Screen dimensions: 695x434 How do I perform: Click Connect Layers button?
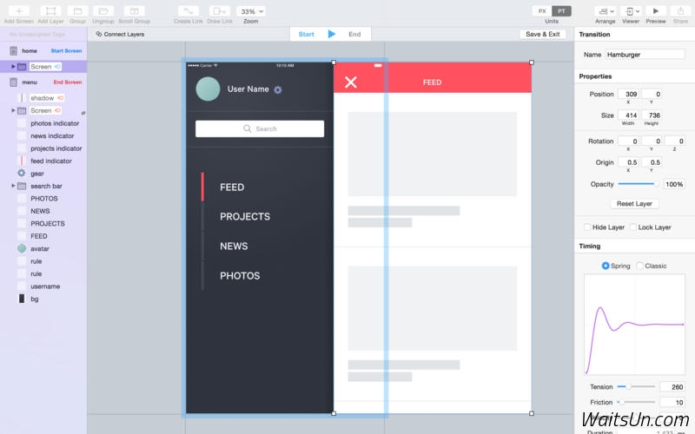(120, 34)
